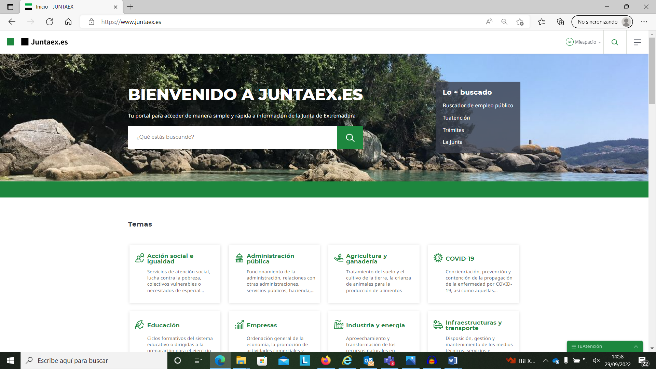Click the green search button in the hero banner
Image resolution: width=656 pixels, height=369 pixels.
coord(350,137)
